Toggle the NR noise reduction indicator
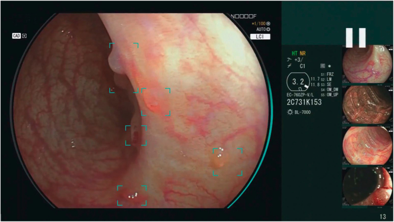The width and height of the screenshot is (394, 222). click(303, 53)
